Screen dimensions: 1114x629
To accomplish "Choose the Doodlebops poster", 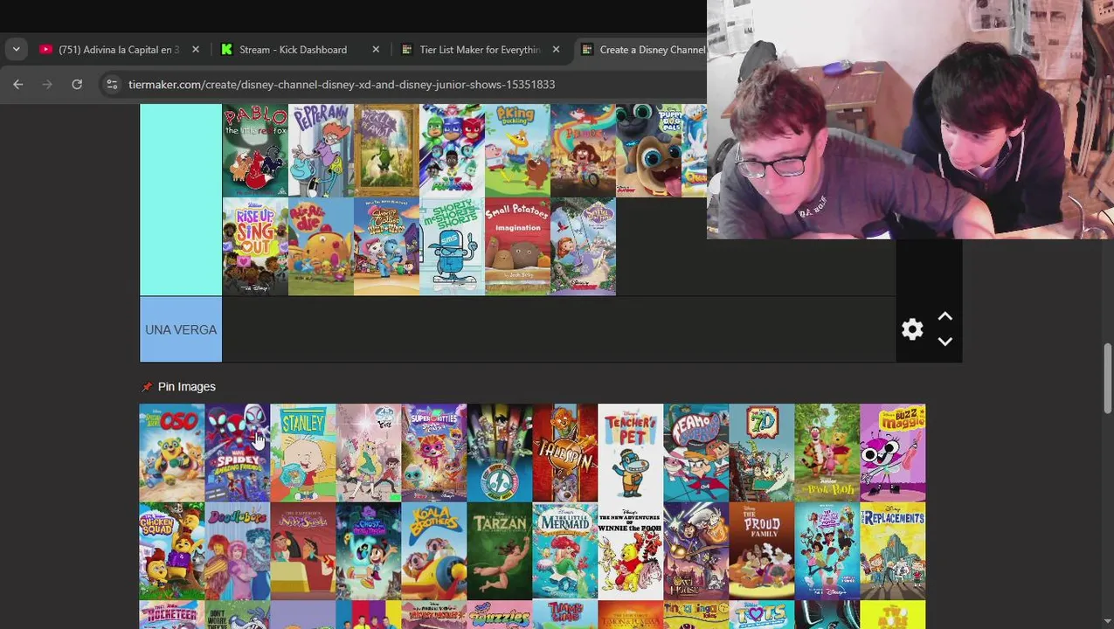I will pos(238,550).
